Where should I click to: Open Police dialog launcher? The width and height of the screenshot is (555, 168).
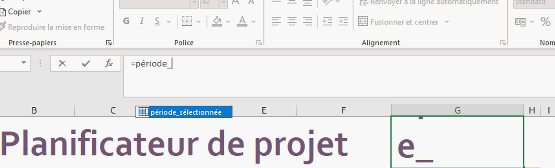[259, 43]
